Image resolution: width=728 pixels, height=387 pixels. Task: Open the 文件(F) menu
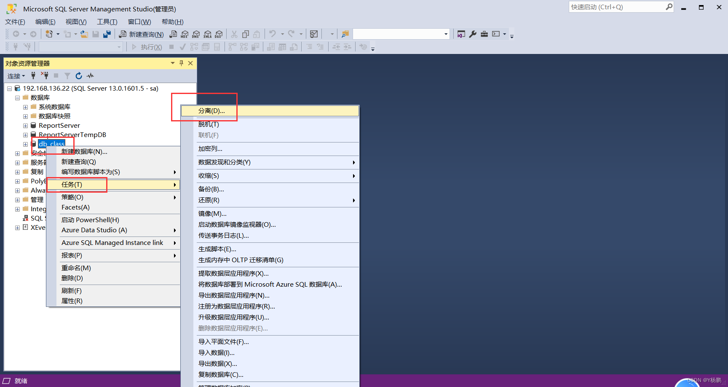(x=15, y=22)
